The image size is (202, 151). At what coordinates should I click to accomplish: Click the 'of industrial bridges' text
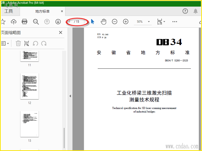pyautogui.click(x=144, y=111)
